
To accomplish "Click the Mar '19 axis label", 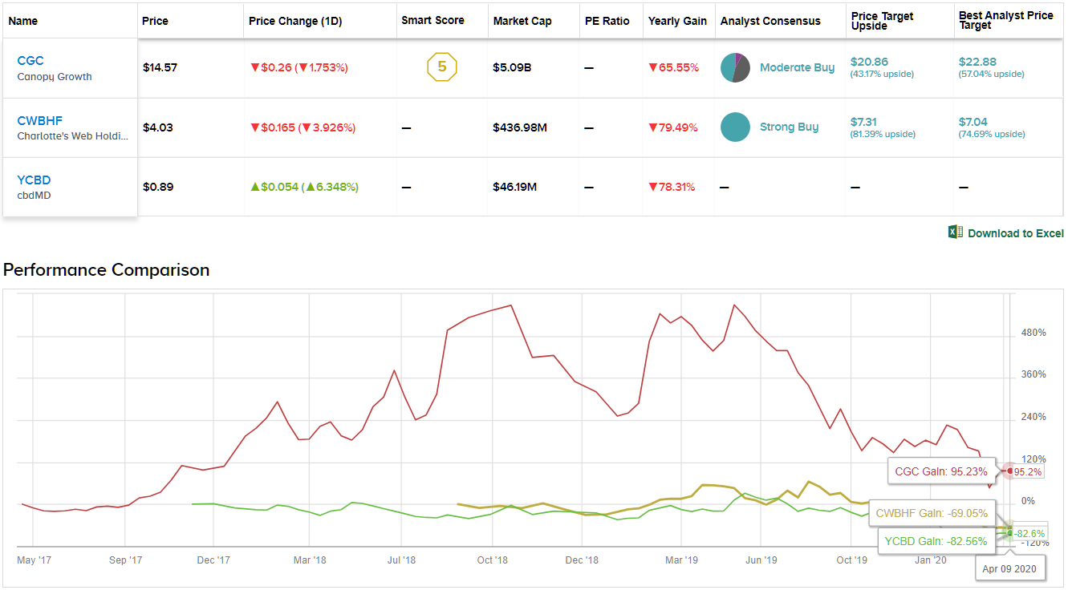I will click(x=681, y=560).
